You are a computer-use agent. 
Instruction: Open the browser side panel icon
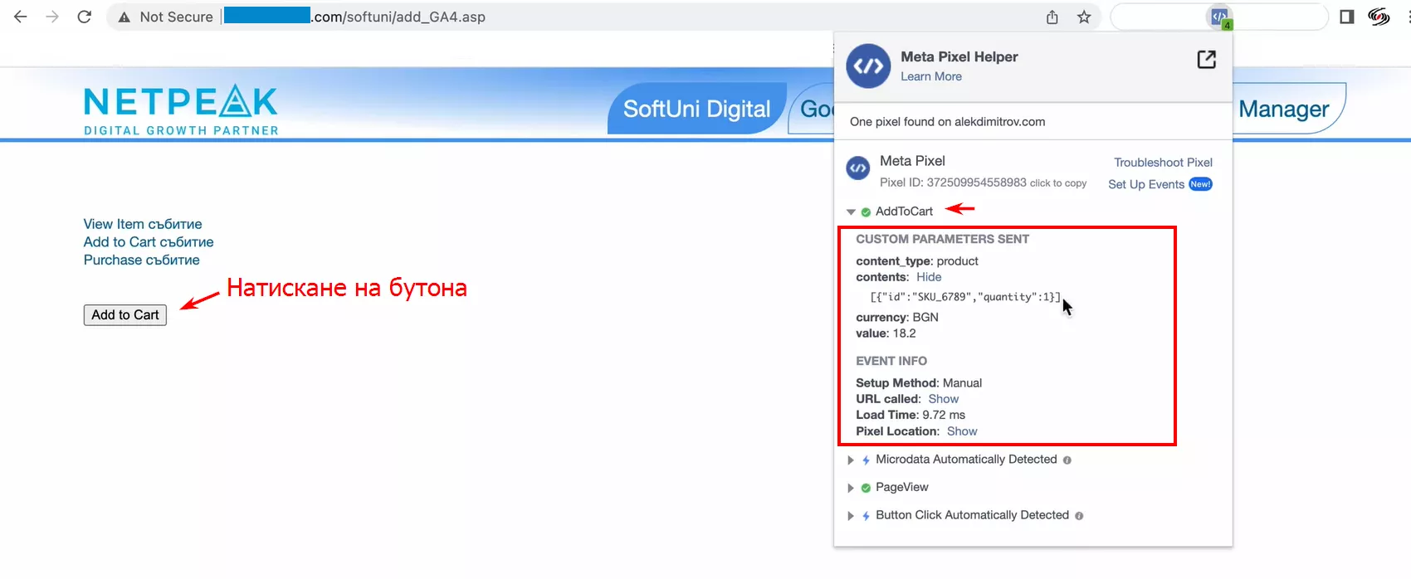(x=1347, y=17)
